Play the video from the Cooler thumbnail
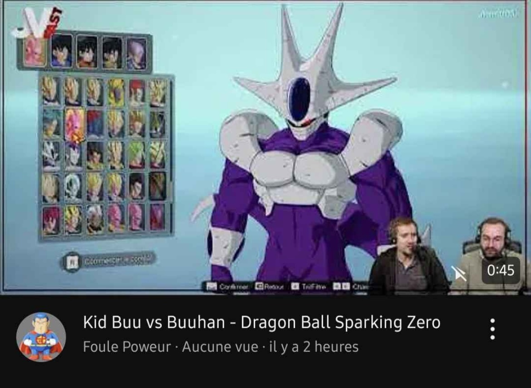Screen dimensions: 531x388 (265, 147)
